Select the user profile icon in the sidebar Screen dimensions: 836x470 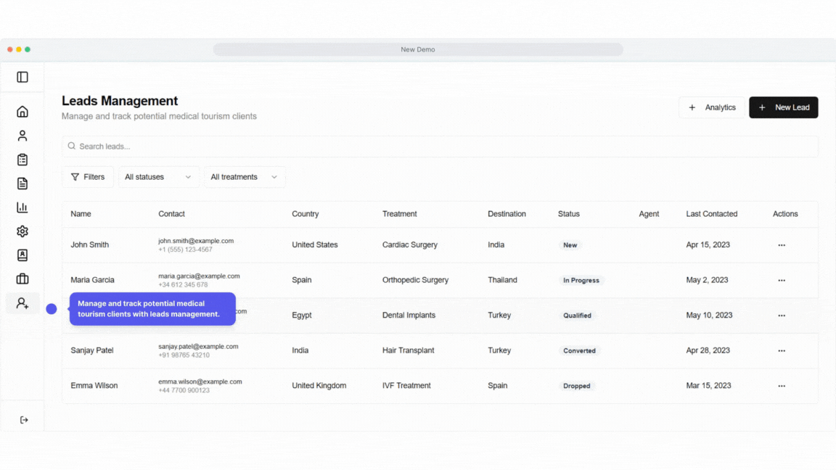pyautogui.click(x=22, y=135)
